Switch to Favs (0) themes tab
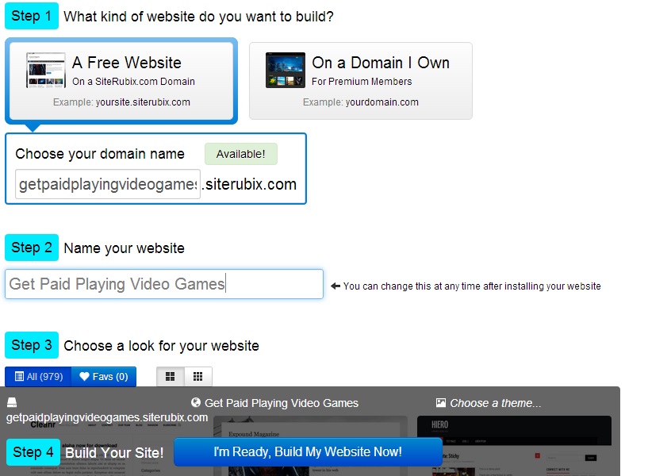 pyautogui.click(x=104, y=376)
